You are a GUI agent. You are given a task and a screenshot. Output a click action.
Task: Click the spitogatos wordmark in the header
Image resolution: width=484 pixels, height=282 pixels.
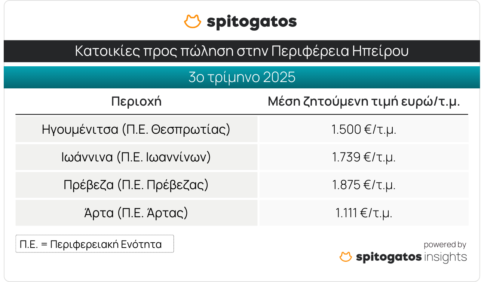tap(252, 22)
